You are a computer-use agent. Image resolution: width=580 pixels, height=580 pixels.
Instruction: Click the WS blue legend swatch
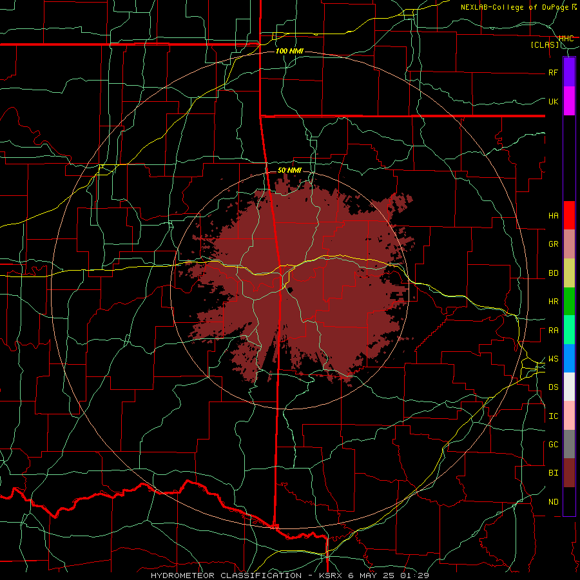click(569, 358)
